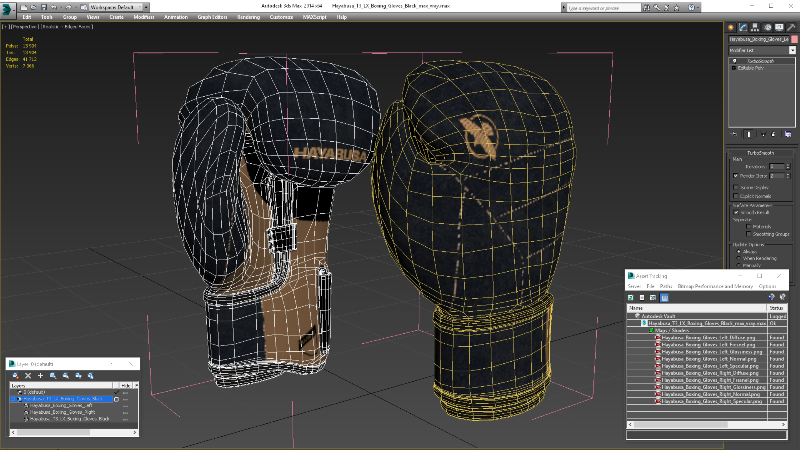Screen dimensions: 800x450
Task: Toggle current-layer box for Hayabusa_T3_LX_Boxing_Gloves_Black layer
Action: tap(116, 399)
